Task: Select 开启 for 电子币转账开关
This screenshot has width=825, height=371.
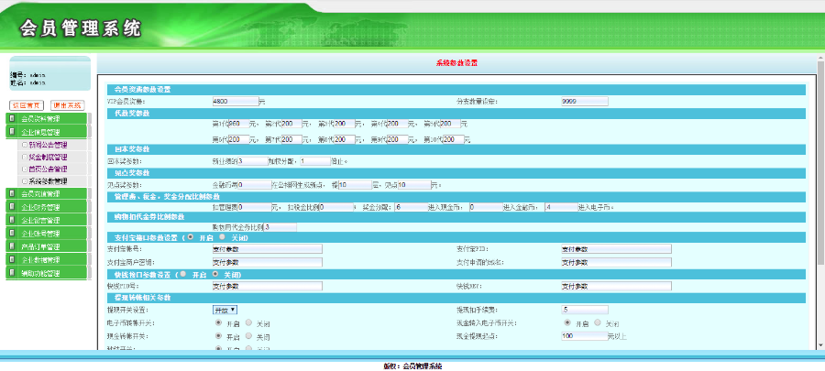Action: [x=218, y=322]
